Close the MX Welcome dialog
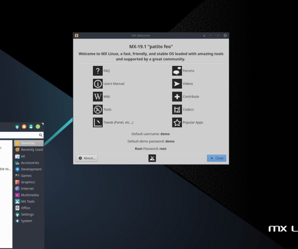 [216, 158]
